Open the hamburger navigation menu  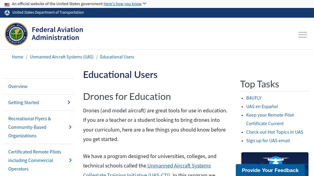pyautogui.click(x=302, y=35)
